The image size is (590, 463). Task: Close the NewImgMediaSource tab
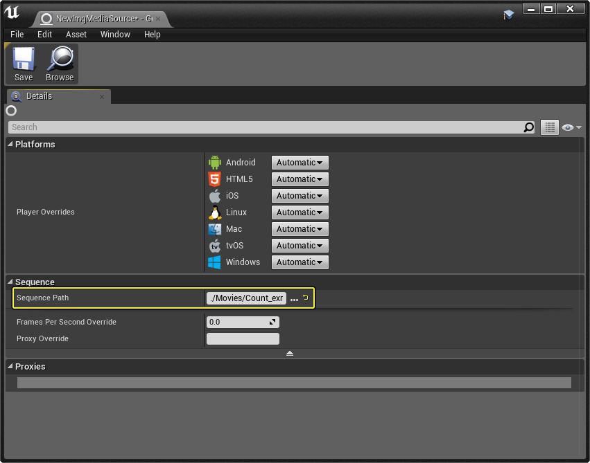coord(158,19)
